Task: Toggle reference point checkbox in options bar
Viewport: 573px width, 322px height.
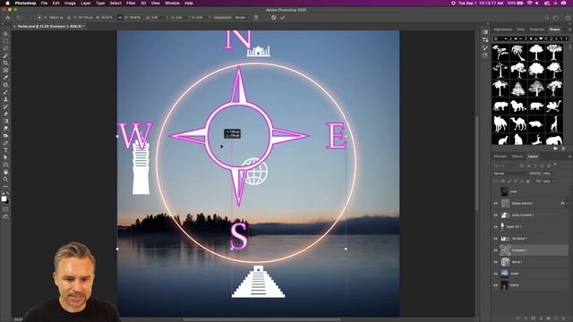Action: pos(33,18)
